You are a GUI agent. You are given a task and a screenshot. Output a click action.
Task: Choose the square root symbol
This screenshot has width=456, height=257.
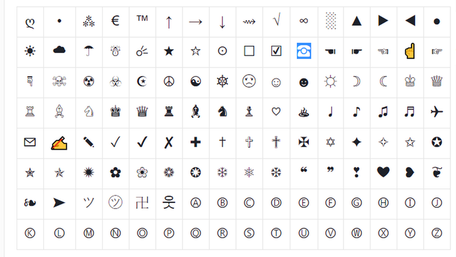(x=276, y=21)
